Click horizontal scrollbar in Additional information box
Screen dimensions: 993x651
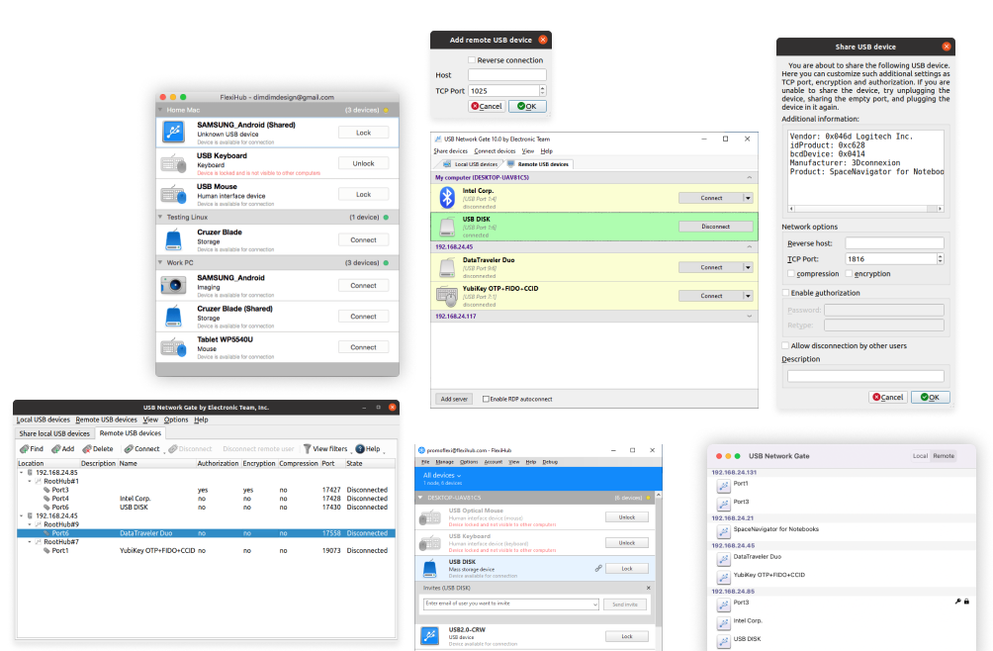pos(865,209)
